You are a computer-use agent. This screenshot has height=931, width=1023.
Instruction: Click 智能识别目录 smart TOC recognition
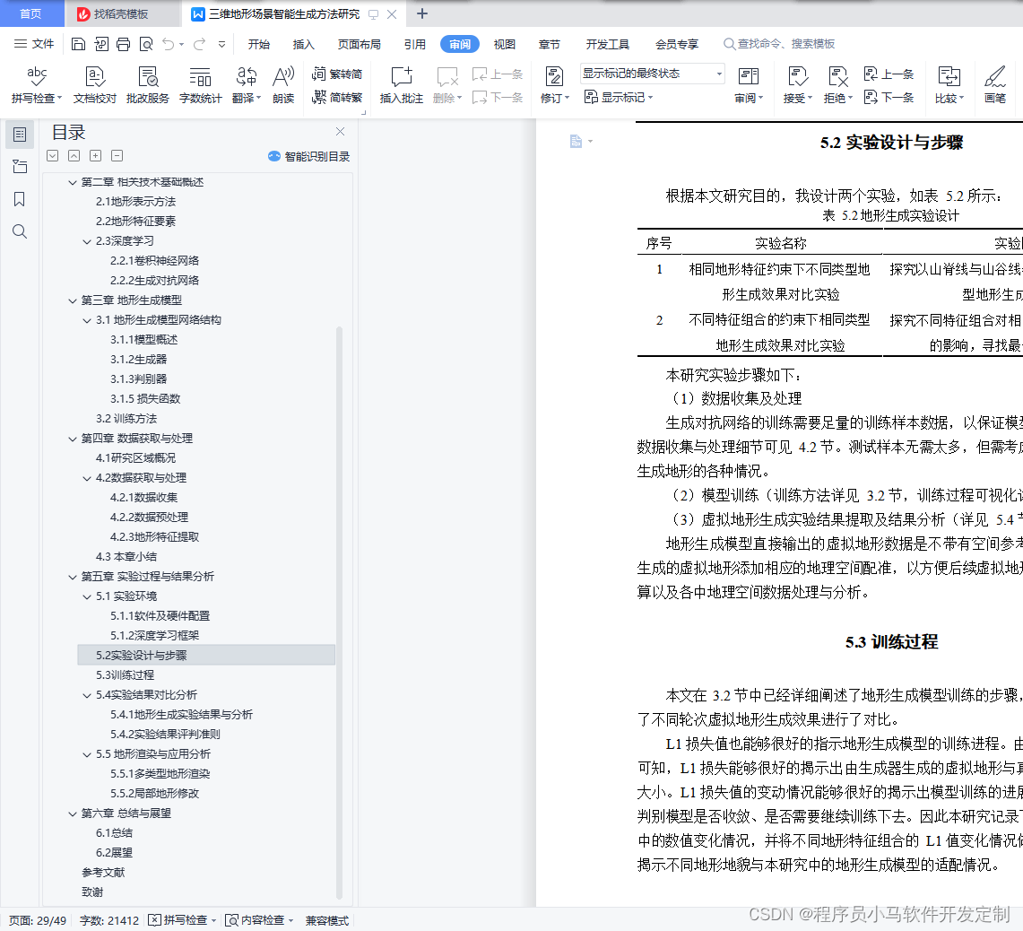[x=308, y=156]
